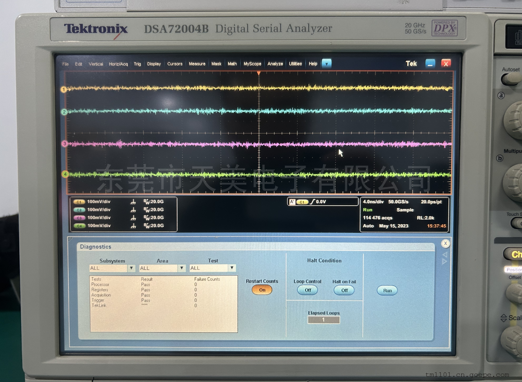Screen dimensions: 522x382
Task: Minimize the TekScope application window
Action: tap(430, 63)
